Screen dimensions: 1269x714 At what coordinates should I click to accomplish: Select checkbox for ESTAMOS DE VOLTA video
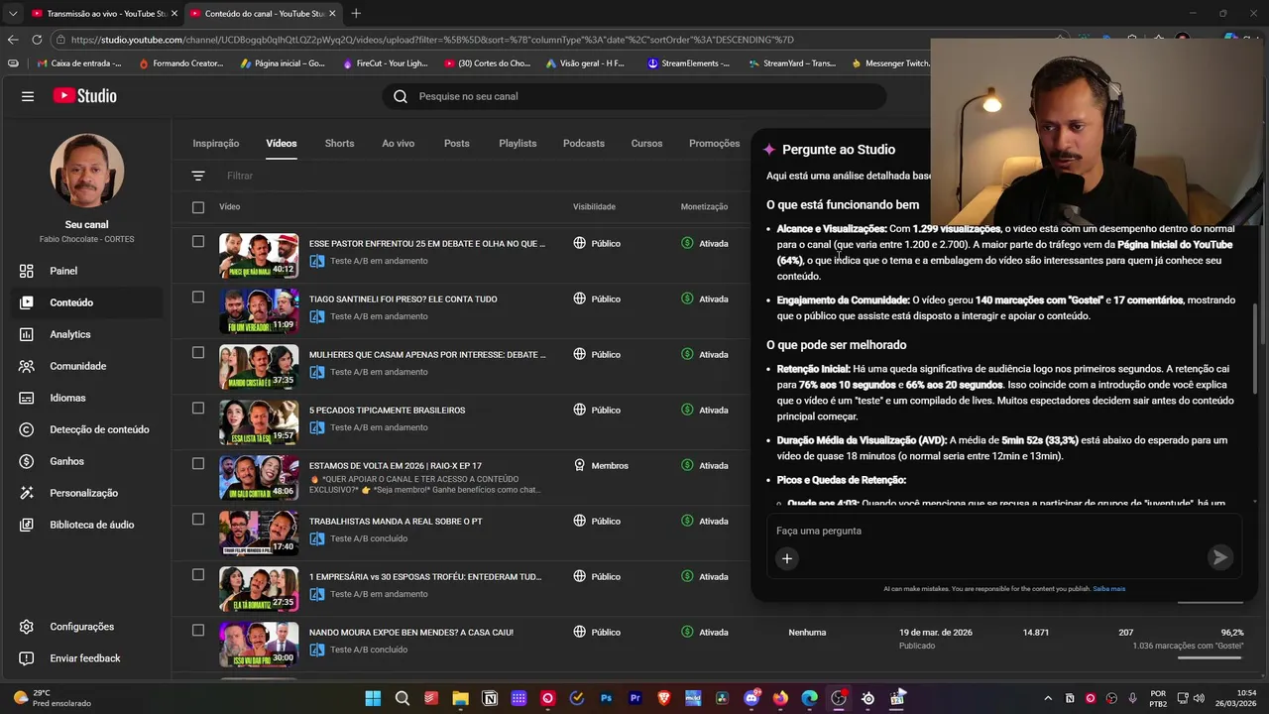coord(198,463)
